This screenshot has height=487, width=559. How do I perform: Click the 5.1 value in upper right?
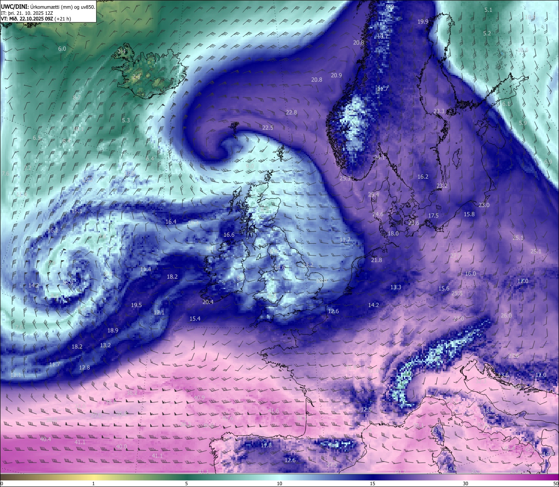(x=488, y=10)
